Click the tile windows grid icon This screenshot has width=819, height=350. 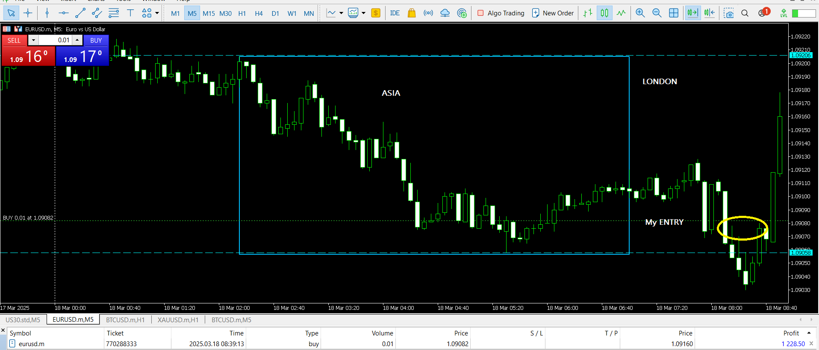[674, 13]
